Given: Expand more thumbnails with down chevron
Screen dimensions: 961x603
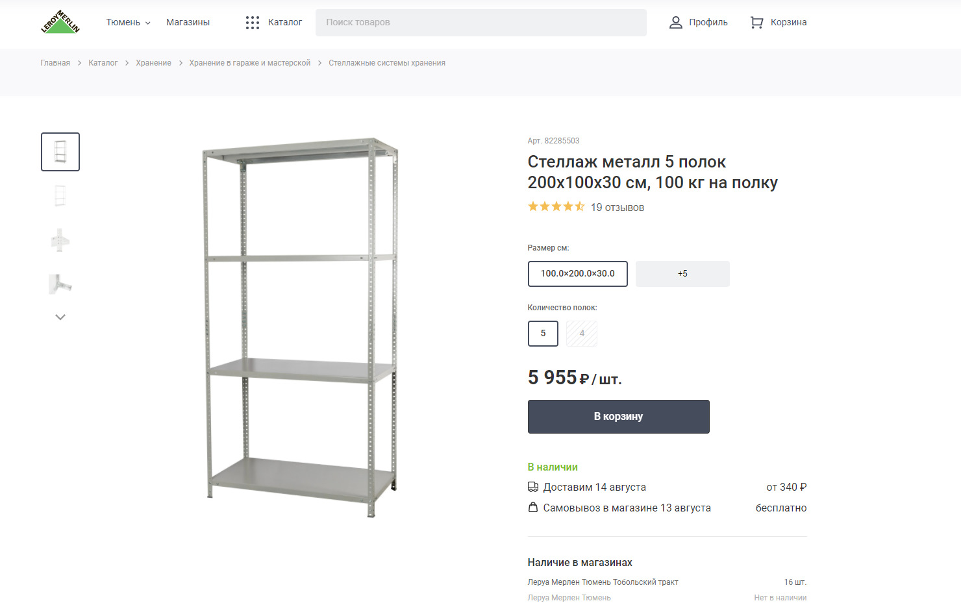Looking at the screenshot, I should [x=60, y=317].
